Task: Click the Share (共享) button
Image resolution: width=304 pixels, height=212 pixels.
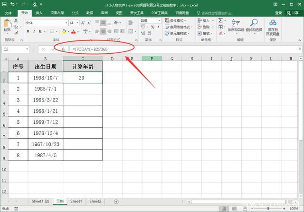Action: (293, 13)
